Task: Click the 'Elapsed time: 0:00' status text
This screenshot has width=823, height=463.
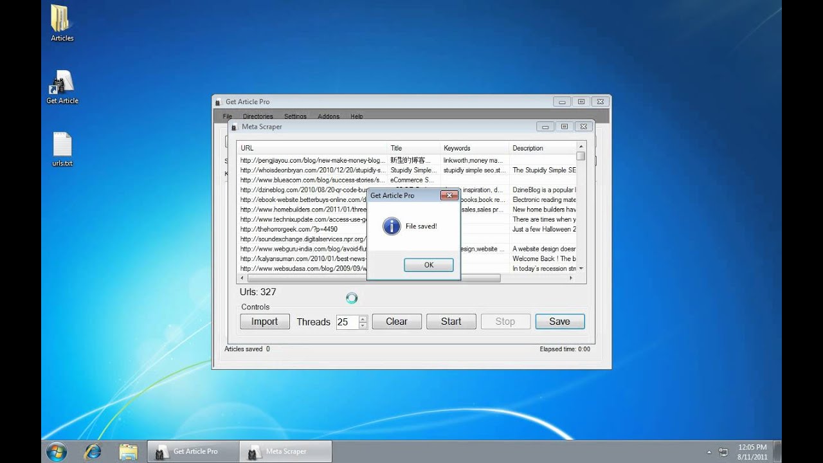Action: pos(565,349)
